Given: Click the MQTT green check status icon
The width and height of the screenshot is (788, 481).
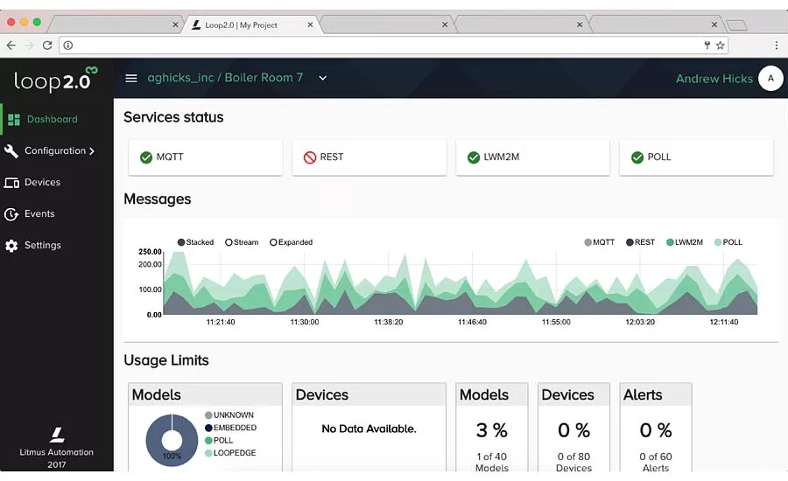Looking at the screenshot, I should coord(145,157).
